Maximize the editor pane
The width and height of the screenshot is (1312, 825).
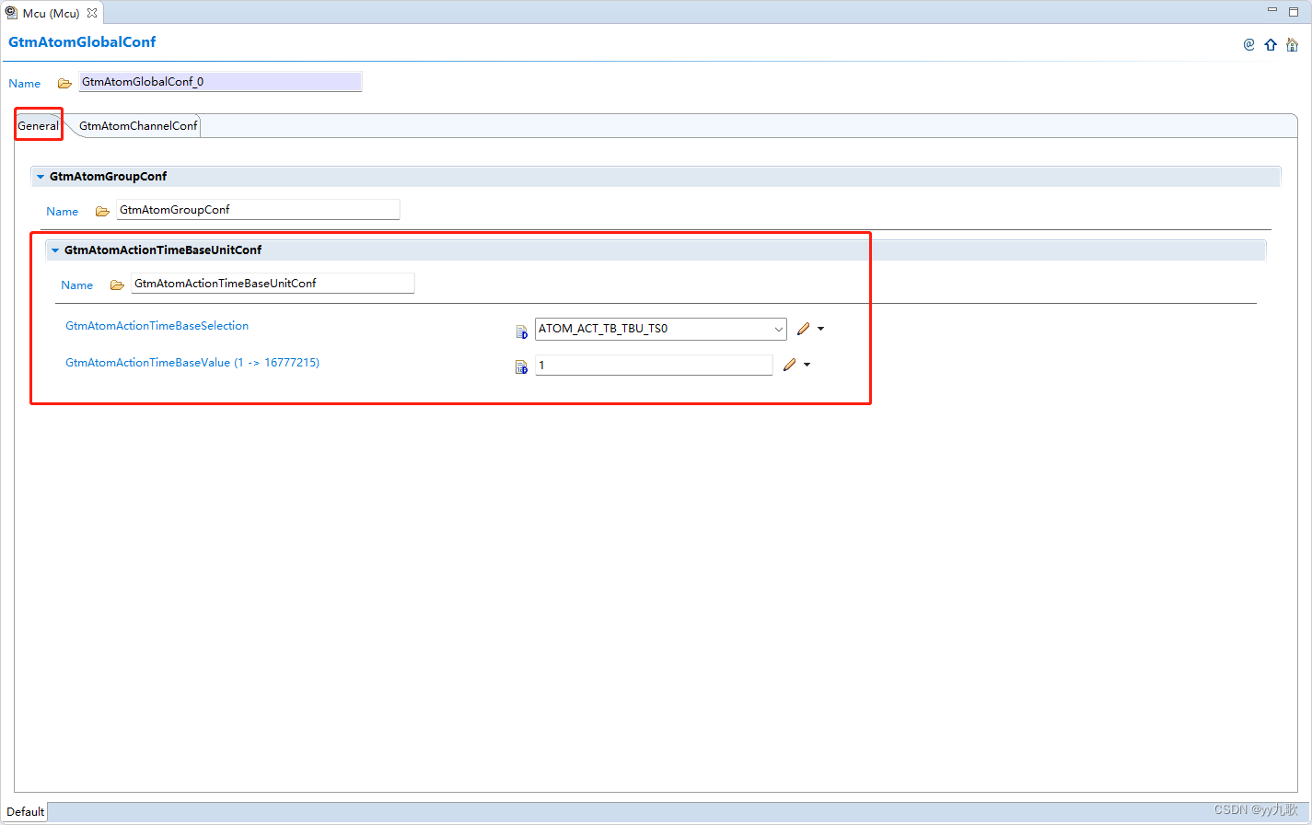(1294, 11)
